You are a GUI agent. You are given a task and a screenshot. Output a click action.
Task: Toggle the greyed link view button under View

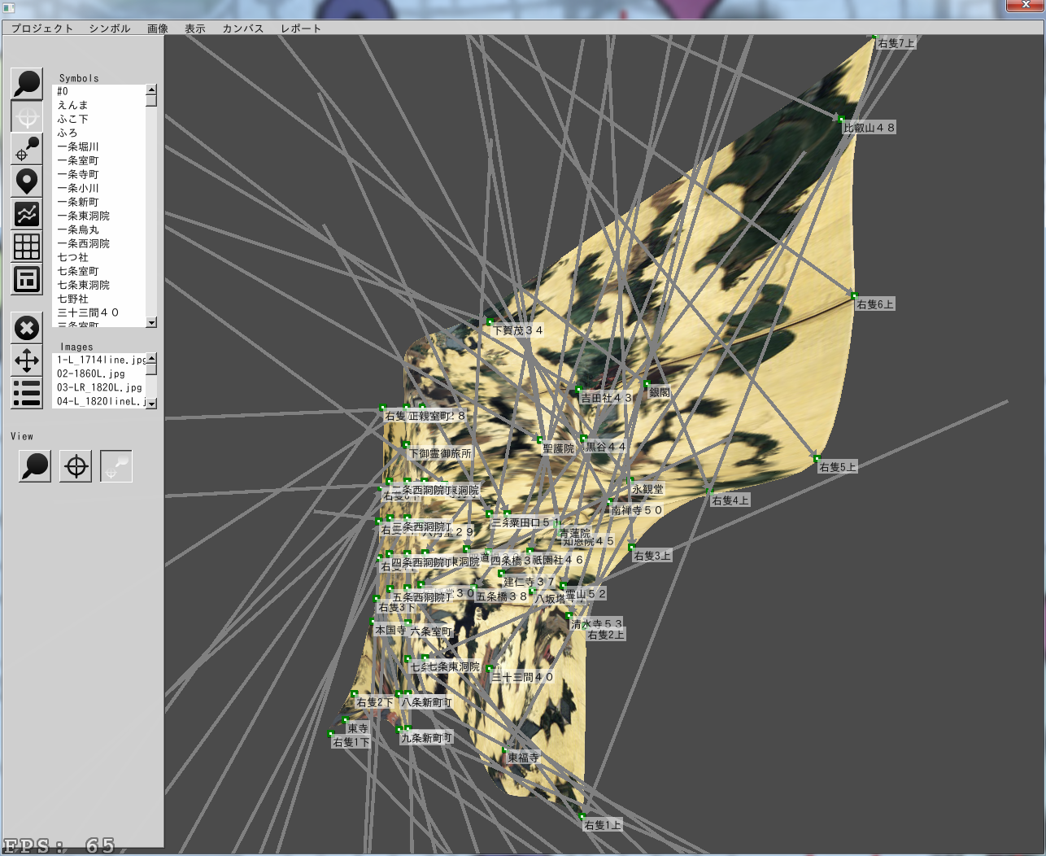tap(116, 466)
